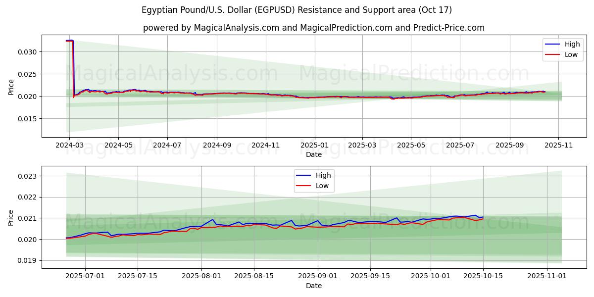
Task: Click the 0.019 price tick on bottom chart
Action: coord(26,261)
